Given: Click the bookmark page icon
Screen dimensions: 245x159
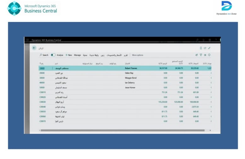Looking at the screenshot, I should coord(201,48).
